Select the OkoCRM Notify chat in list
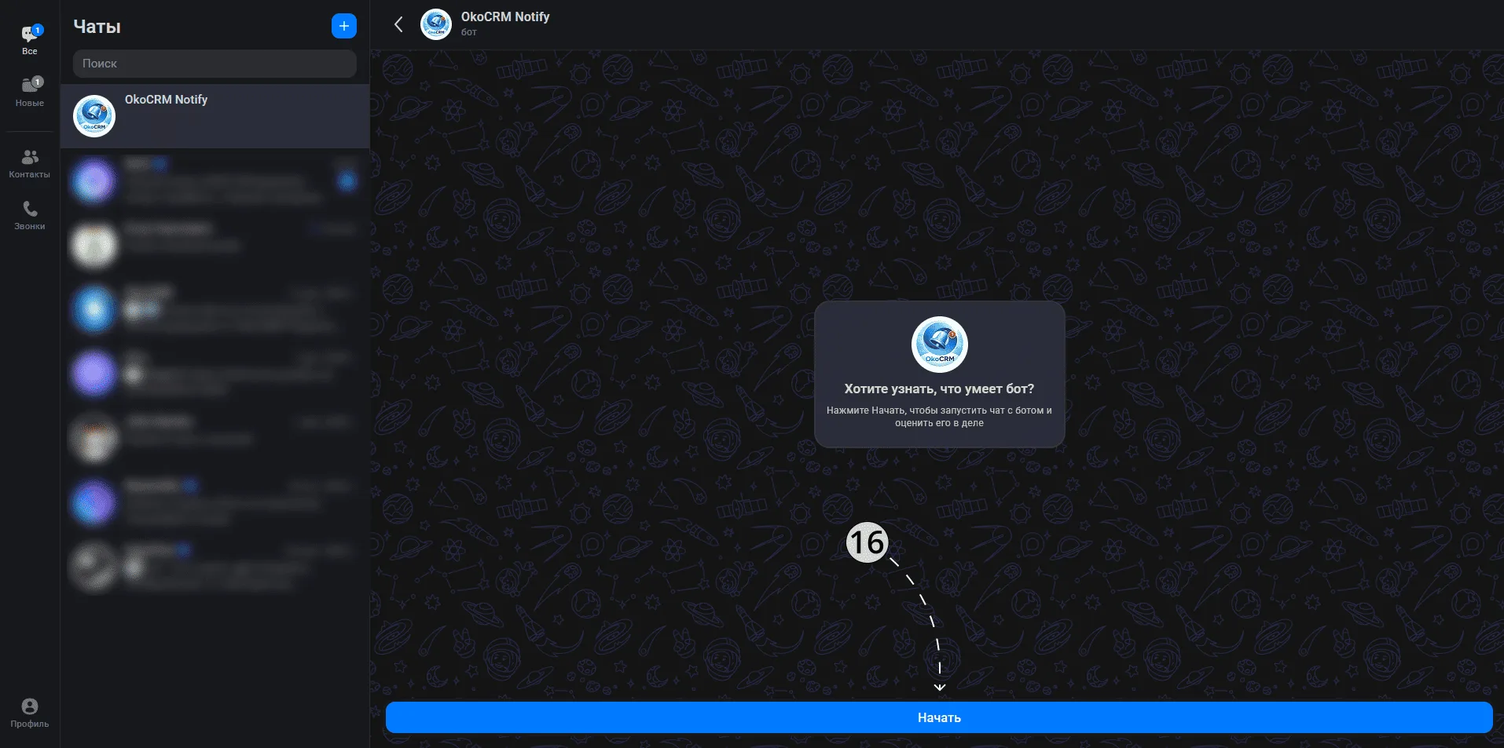 click(x=215, y=116)
